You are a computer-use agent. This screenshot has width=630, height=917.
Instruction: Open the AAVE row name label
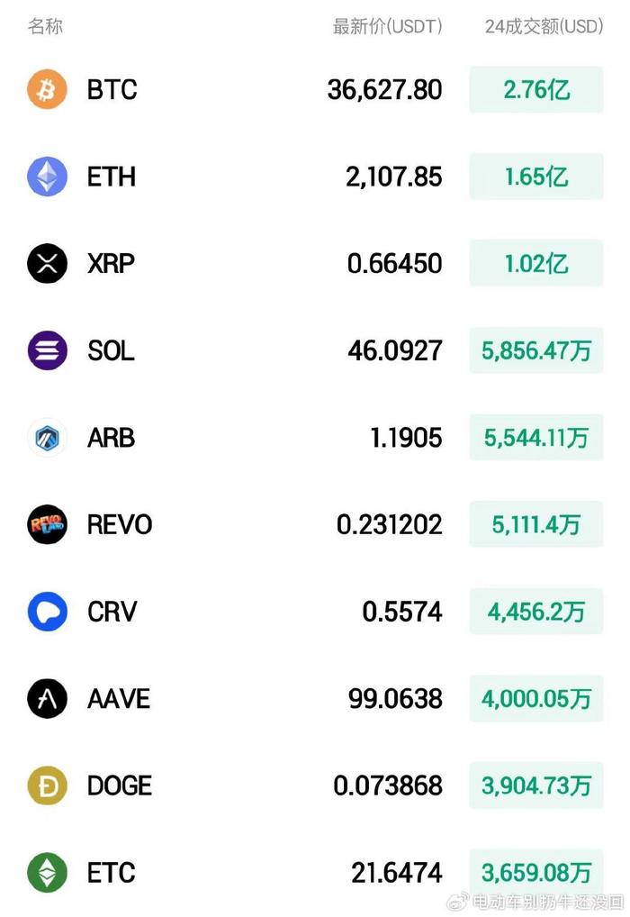pos(119,698)
